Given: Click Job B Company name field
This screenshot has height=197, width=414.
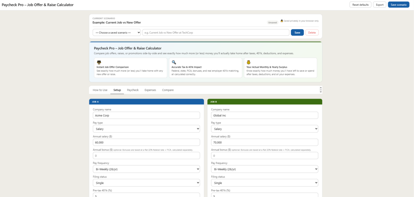Looking at the screenshot, I should pyautogui.click(x=264, y=115).
